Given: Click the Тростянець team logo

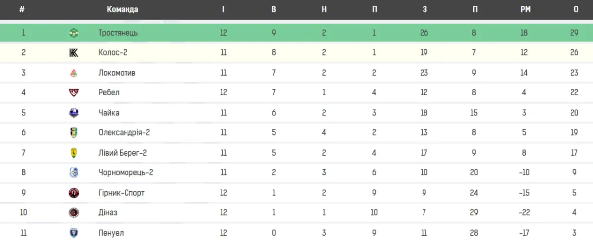Looking at the screenshot, I should 74,33.
